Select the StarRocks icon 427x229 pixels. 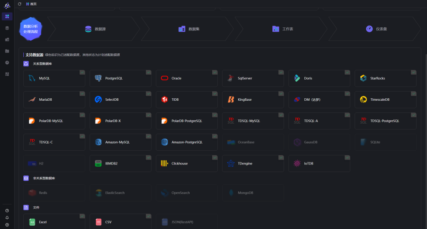click(363, 78)
